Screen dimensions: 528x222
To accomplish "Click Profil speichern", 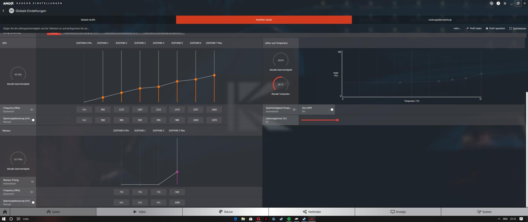I will (x=495, y=29).
